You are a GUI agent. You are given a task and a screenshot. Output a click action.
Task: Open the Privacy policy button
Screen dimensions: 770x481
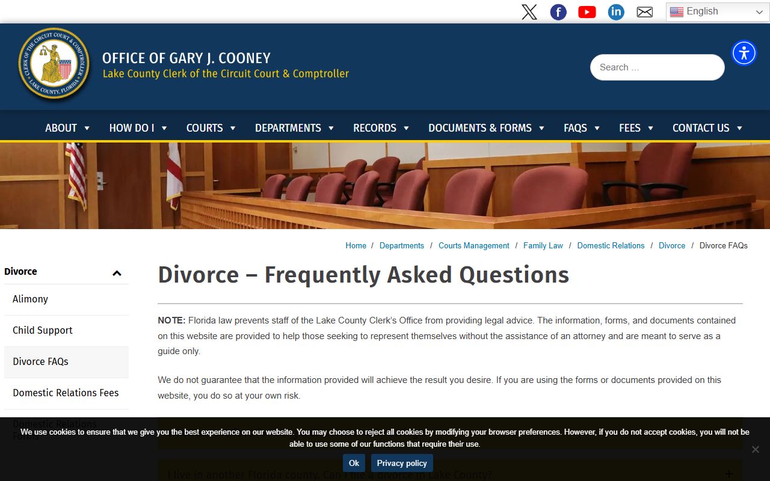point(402,463)
